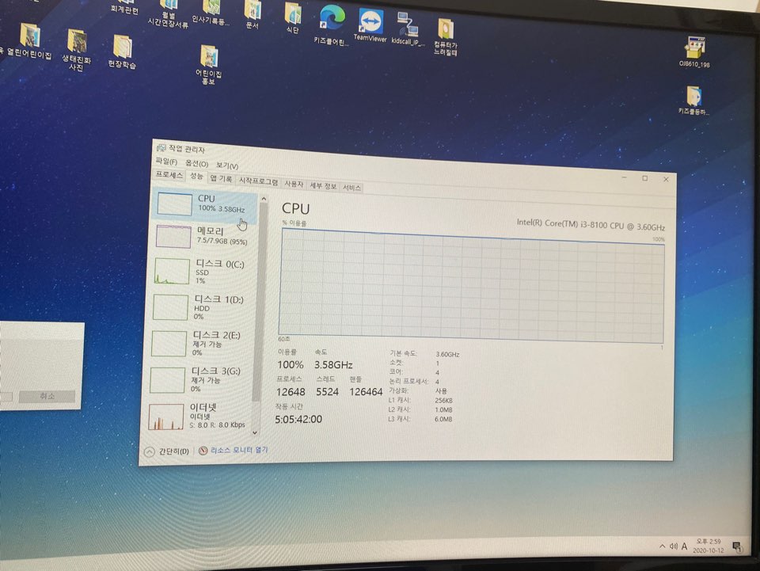Click the sidebar scroll-down arrow
Screen dimensions: 760x571
(255, 433)
